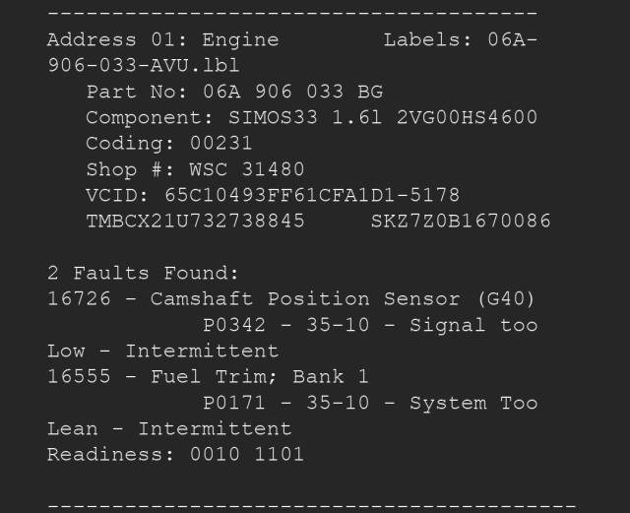Image resolution: width=630 pixels, height=513 pixels.
Task: Click the 'Address 01: Engine' text
Action: 162,40
